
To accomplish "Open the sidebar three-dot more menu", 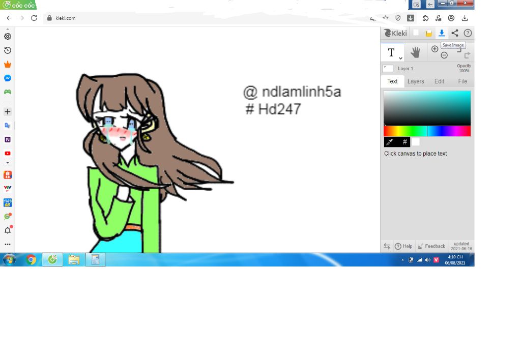I will coord(8,244).
